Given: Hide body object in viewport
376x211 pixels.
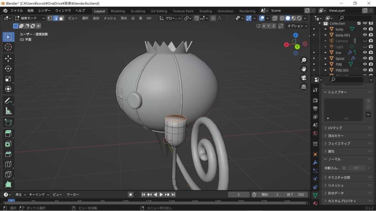Looking at the screenshot, I should click(x=365, y=29).
